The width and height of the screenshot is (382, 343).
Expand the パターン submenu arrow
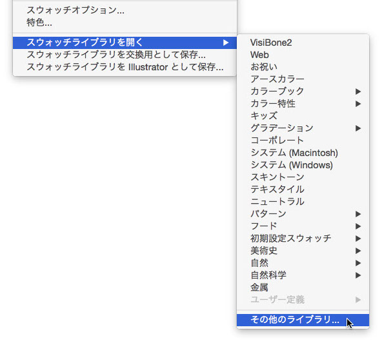pyautogui.click(x=358, y=214)
